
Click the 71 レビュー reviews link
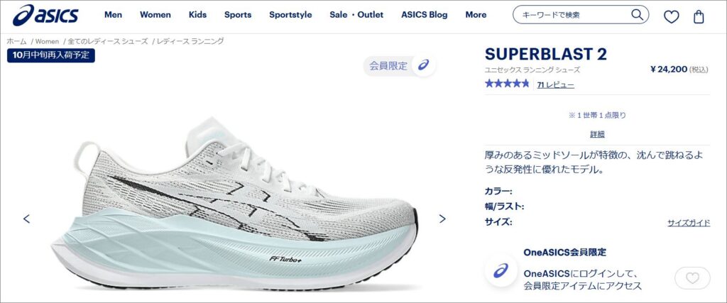point(555,84)
